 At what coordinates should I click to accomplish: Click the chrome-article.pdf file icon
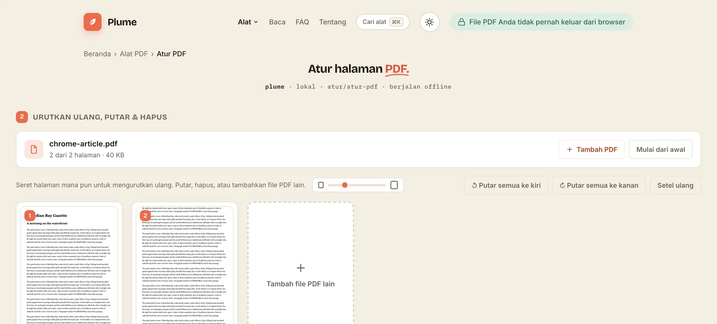coord(34,150)
